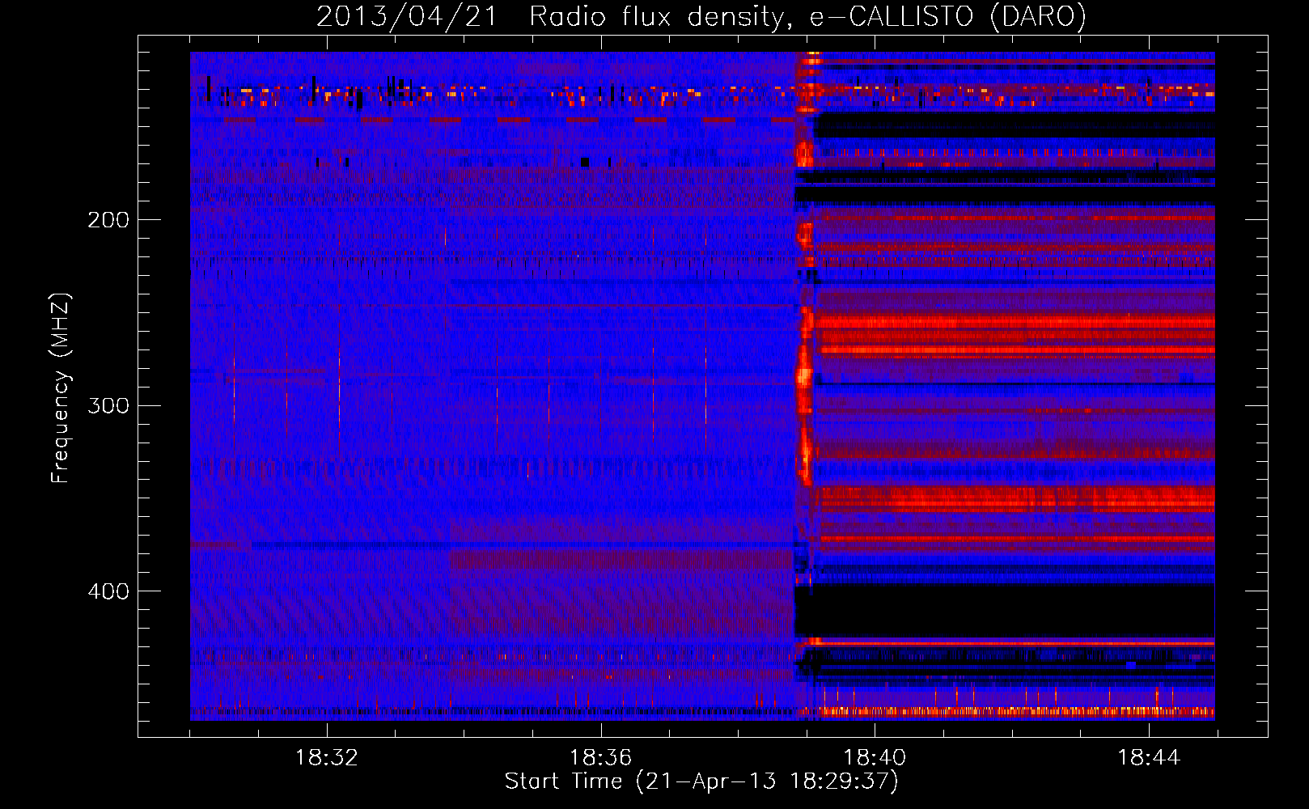This screenshot has width=1309, height=809.
Task: Click the 300 frequency tick label
Action: point(108,405)
